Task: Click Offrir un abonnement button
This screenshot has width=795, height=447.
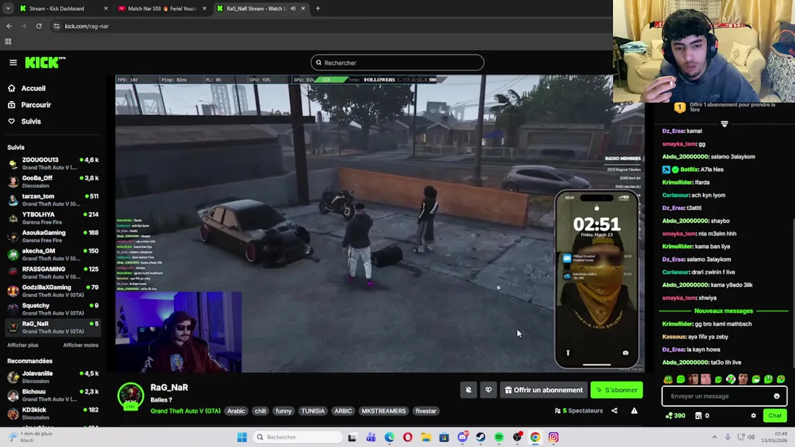Action: [x=543, y=390]
